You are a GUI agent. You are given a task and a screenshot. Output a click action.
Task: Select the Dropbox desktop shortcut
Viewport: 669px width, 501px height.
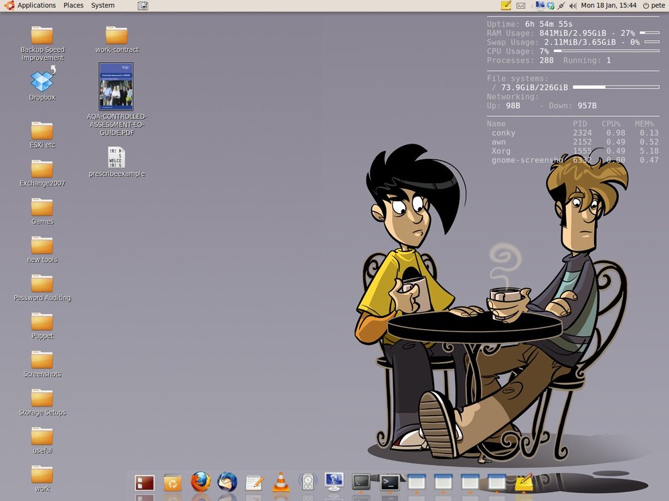[x=42, y=83]
